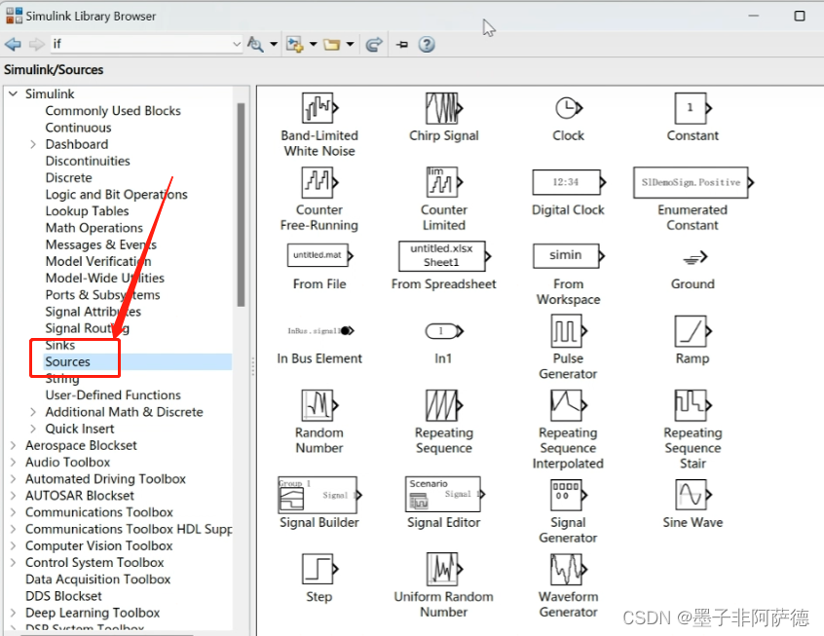
Task: Select the In1 inport block
Action: [x=444, y=330]
